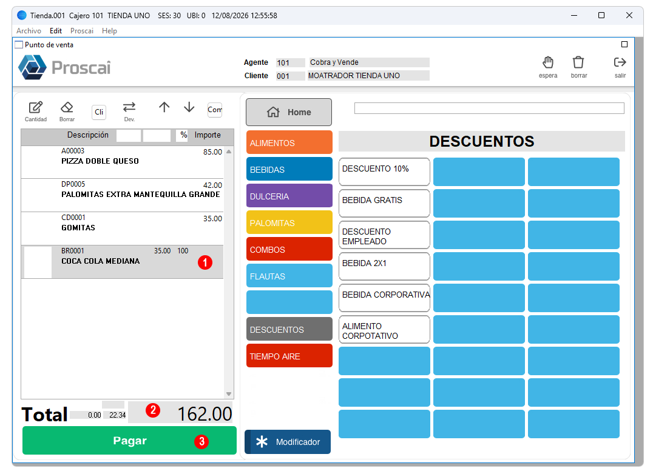Click the 85.00 price of pizza
The width and height of the screenshot is (653, 474).
click(212, 152)
